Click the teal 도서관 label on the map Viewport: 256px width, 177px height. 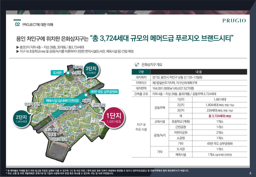[x=57, y=73]
